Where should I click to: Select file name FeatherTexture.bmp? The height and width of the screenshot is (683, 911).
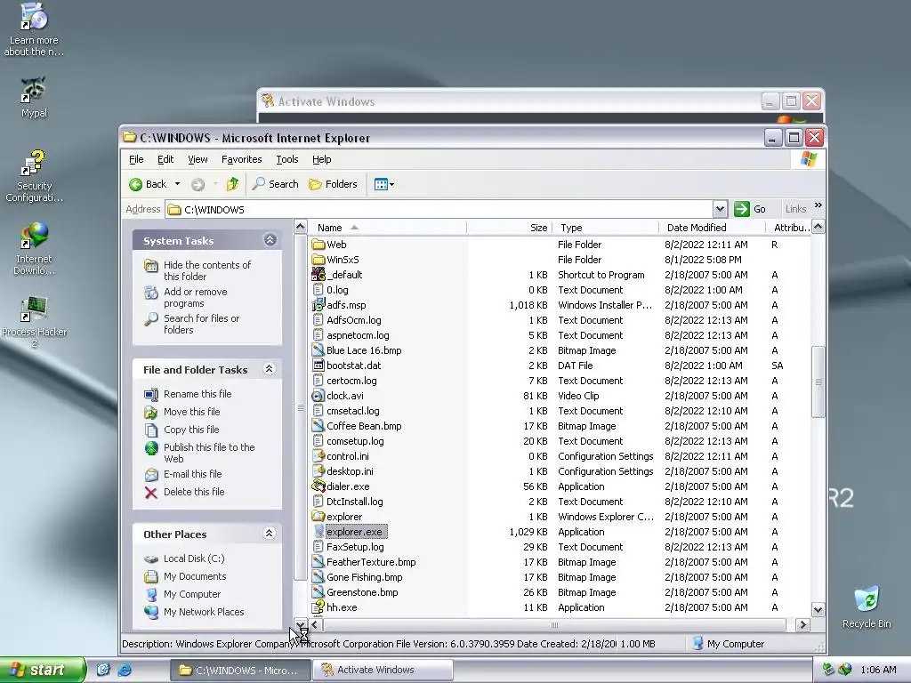371,562
